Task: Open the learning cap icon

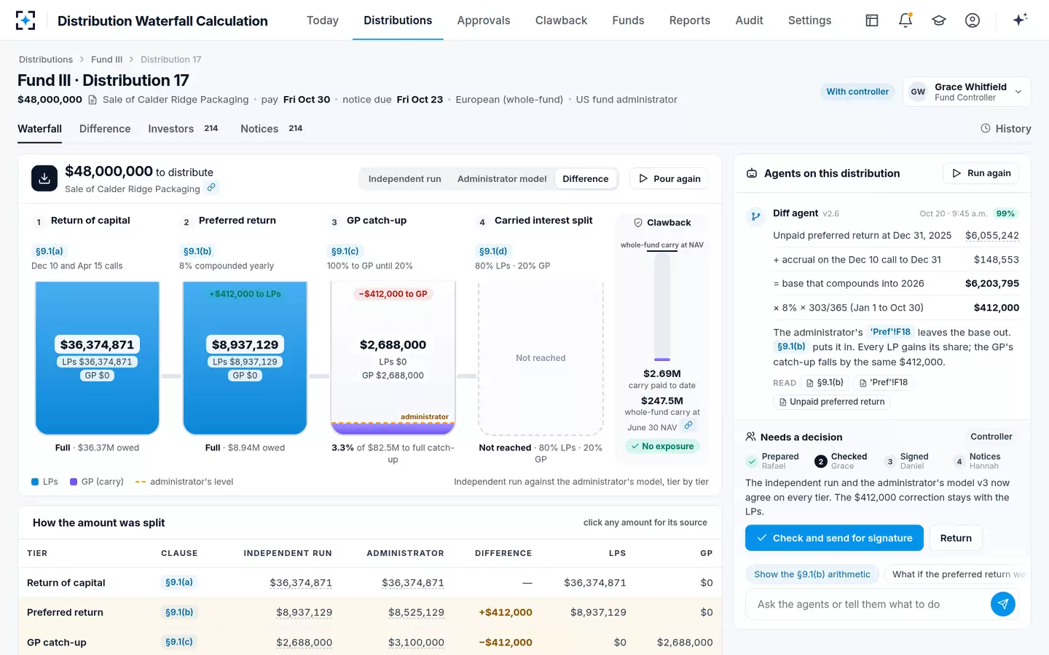Action: click(x=939, y=20)
